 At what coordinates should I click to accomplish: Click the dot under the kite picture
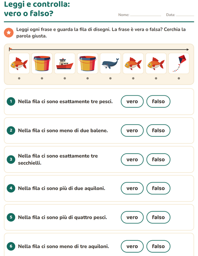click(179, 78)
